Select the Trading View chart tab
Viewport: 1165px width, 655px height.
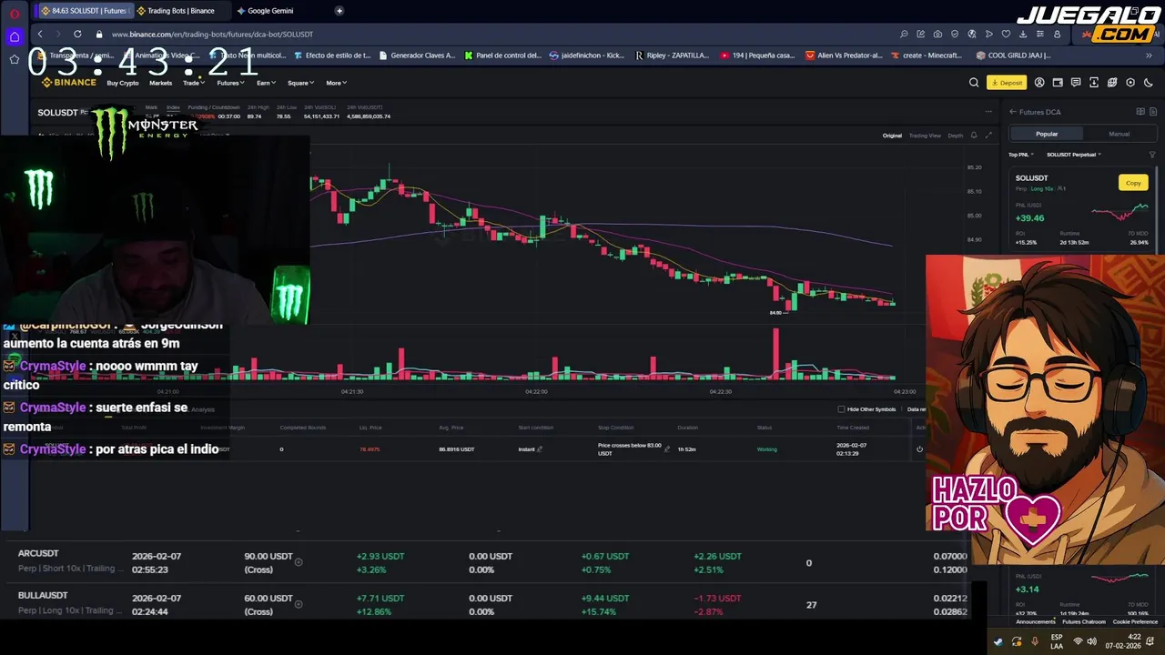pyautogui.click(x=925, y=136)
